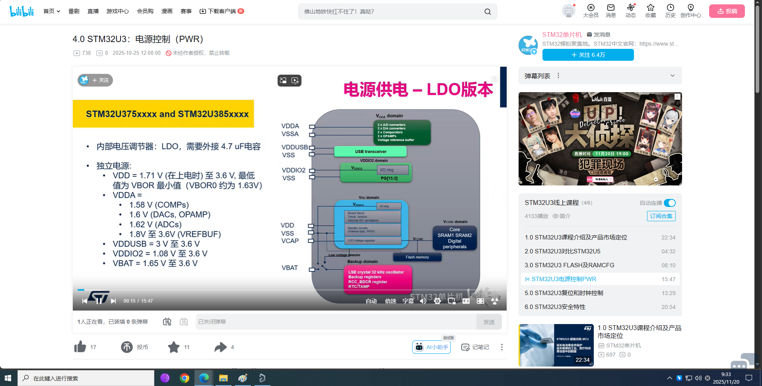Viewport: 762px width, 386px height.
Task: Open the 倍速 playback speed menu
Action: coord(391,301)
